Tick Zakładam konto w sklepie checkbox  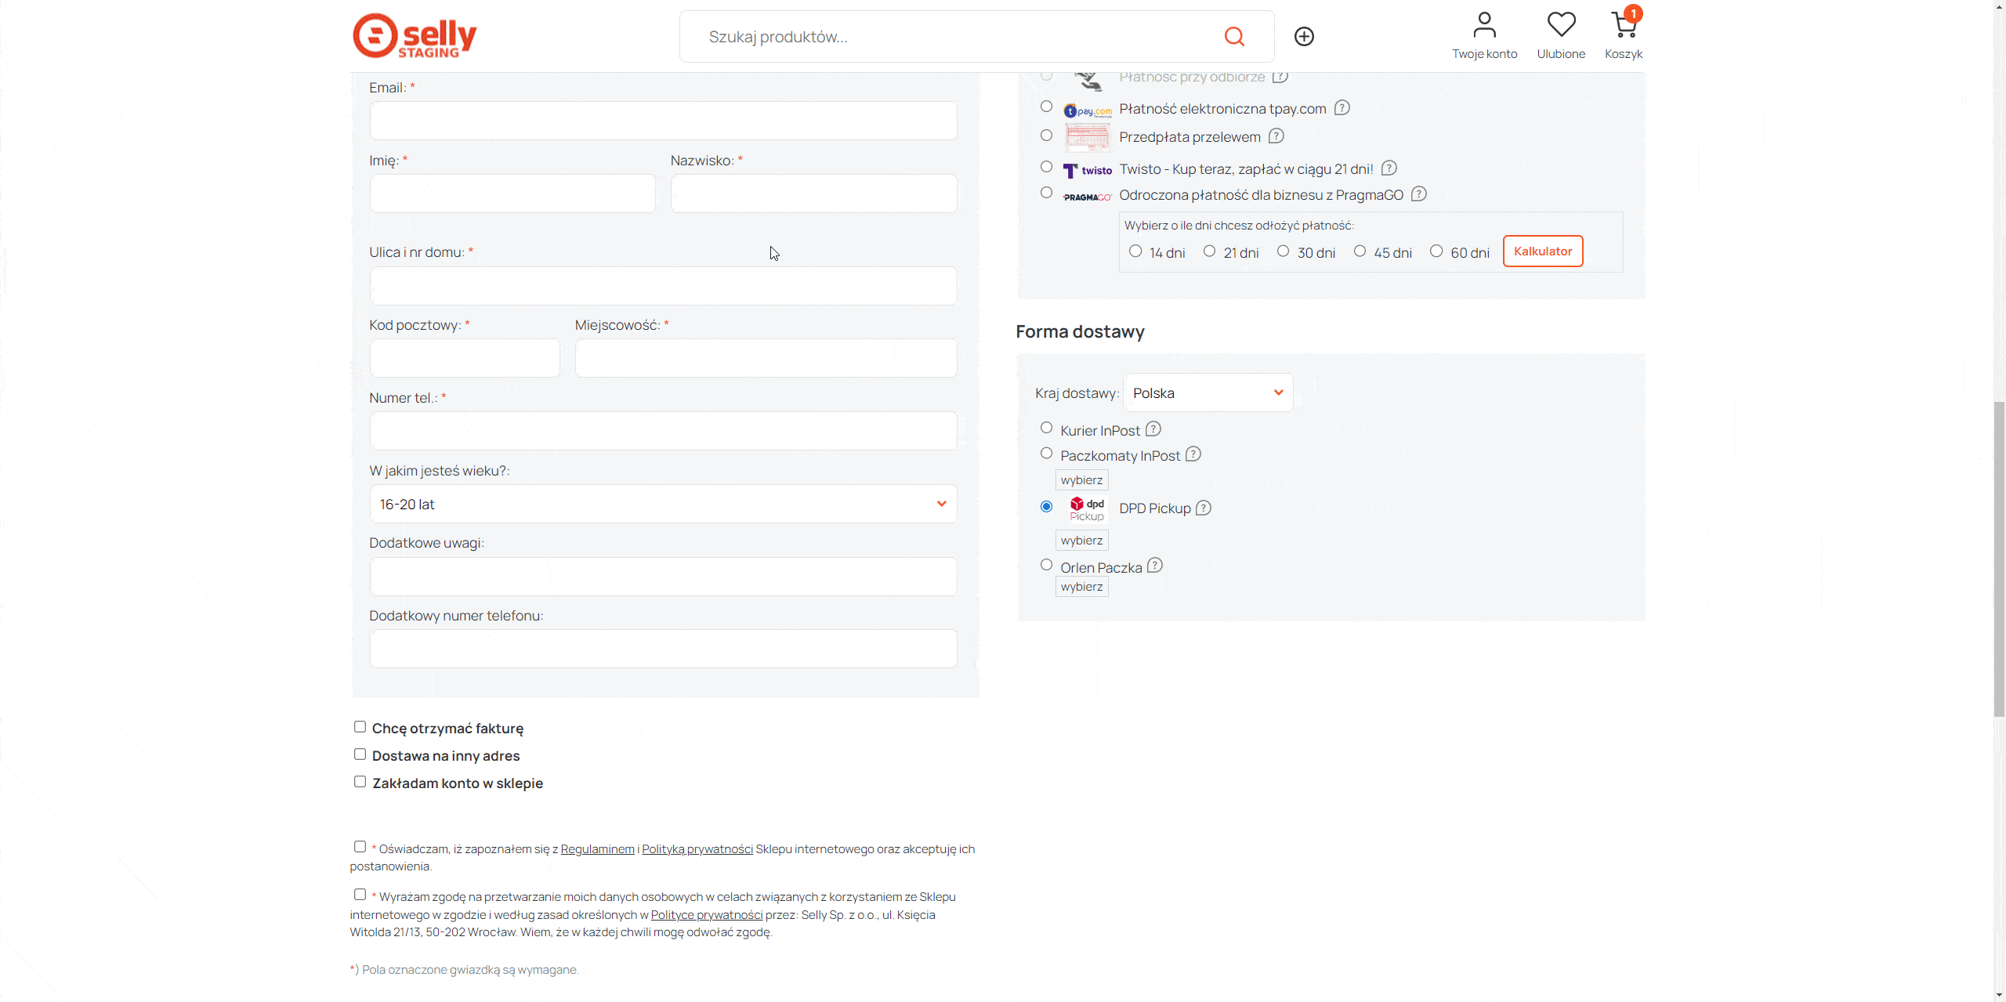click(x=360, y=782)
